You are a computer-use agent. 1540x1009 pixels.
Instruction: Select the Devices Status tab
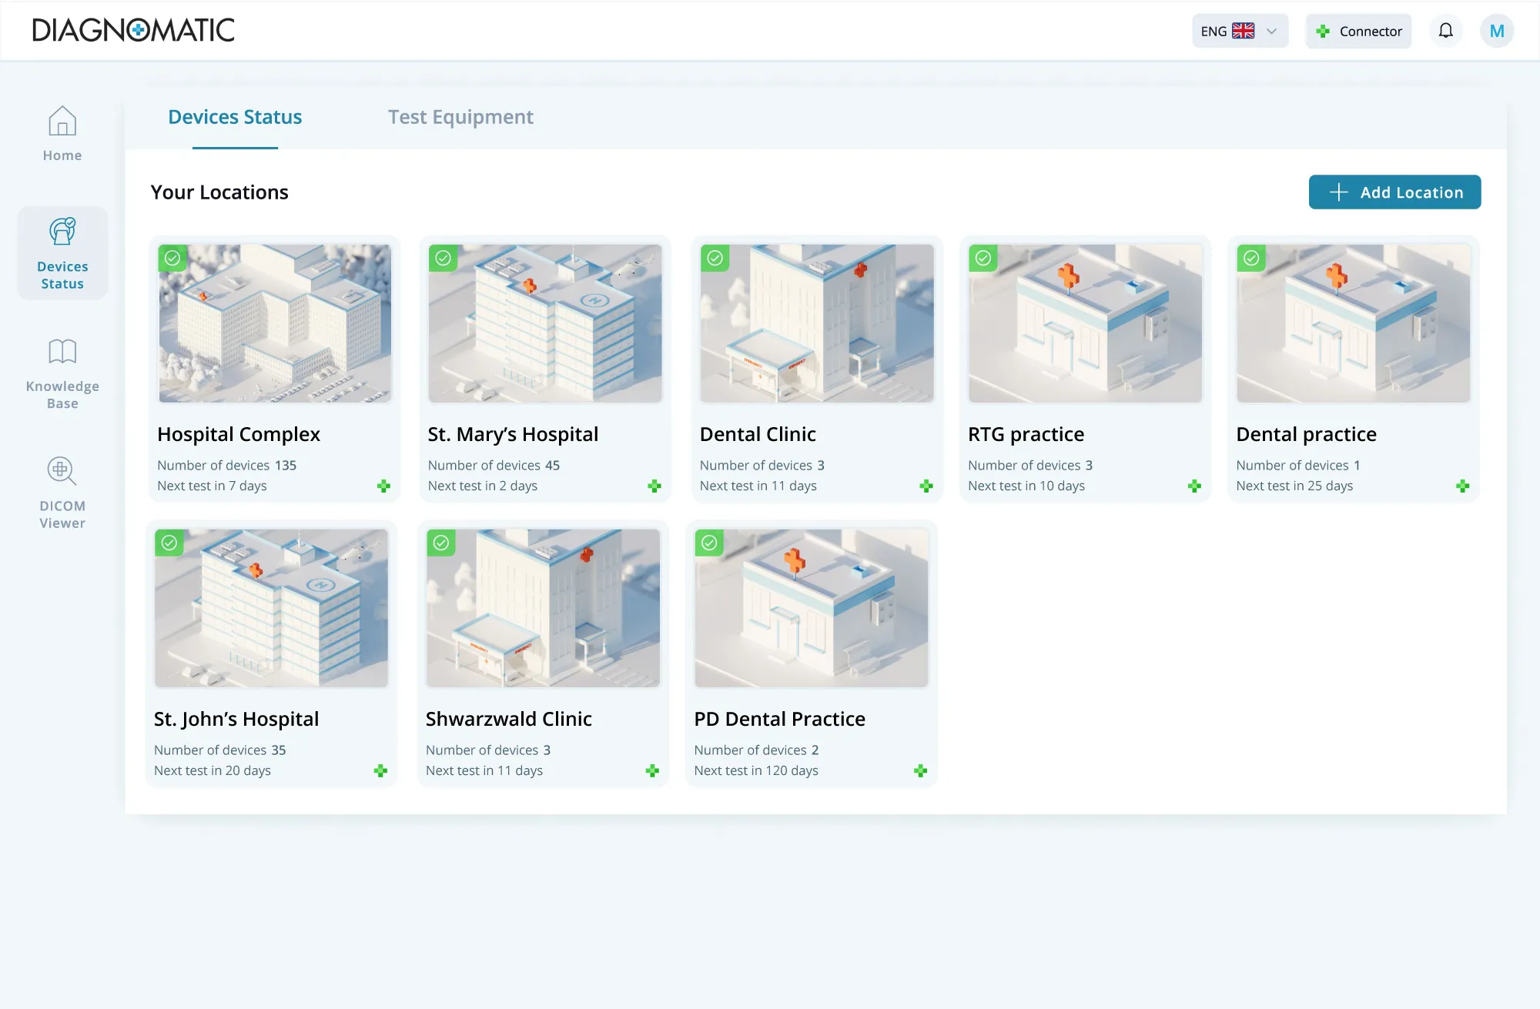coord(235,117)
